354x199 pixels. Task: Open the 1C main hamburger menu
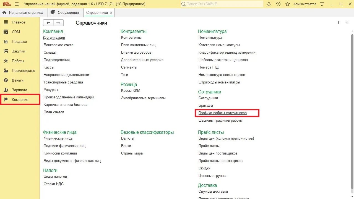(17, 4)
